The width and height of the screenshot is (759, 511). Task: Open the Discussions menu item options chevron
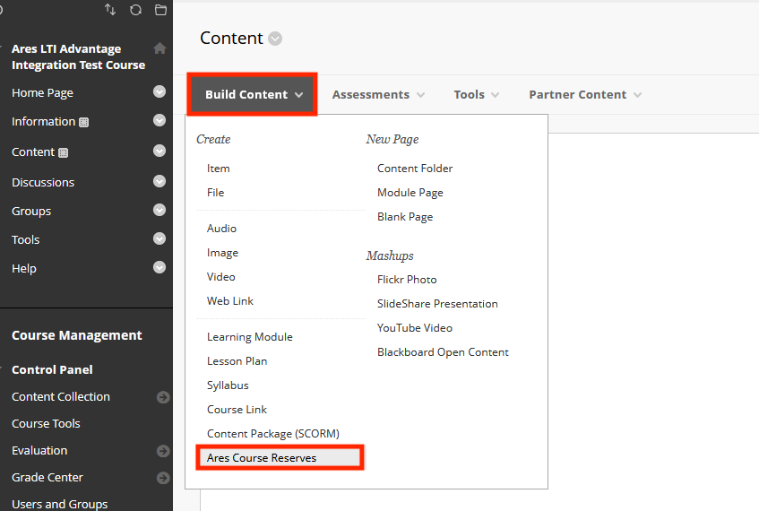click(x=160, y=181)
